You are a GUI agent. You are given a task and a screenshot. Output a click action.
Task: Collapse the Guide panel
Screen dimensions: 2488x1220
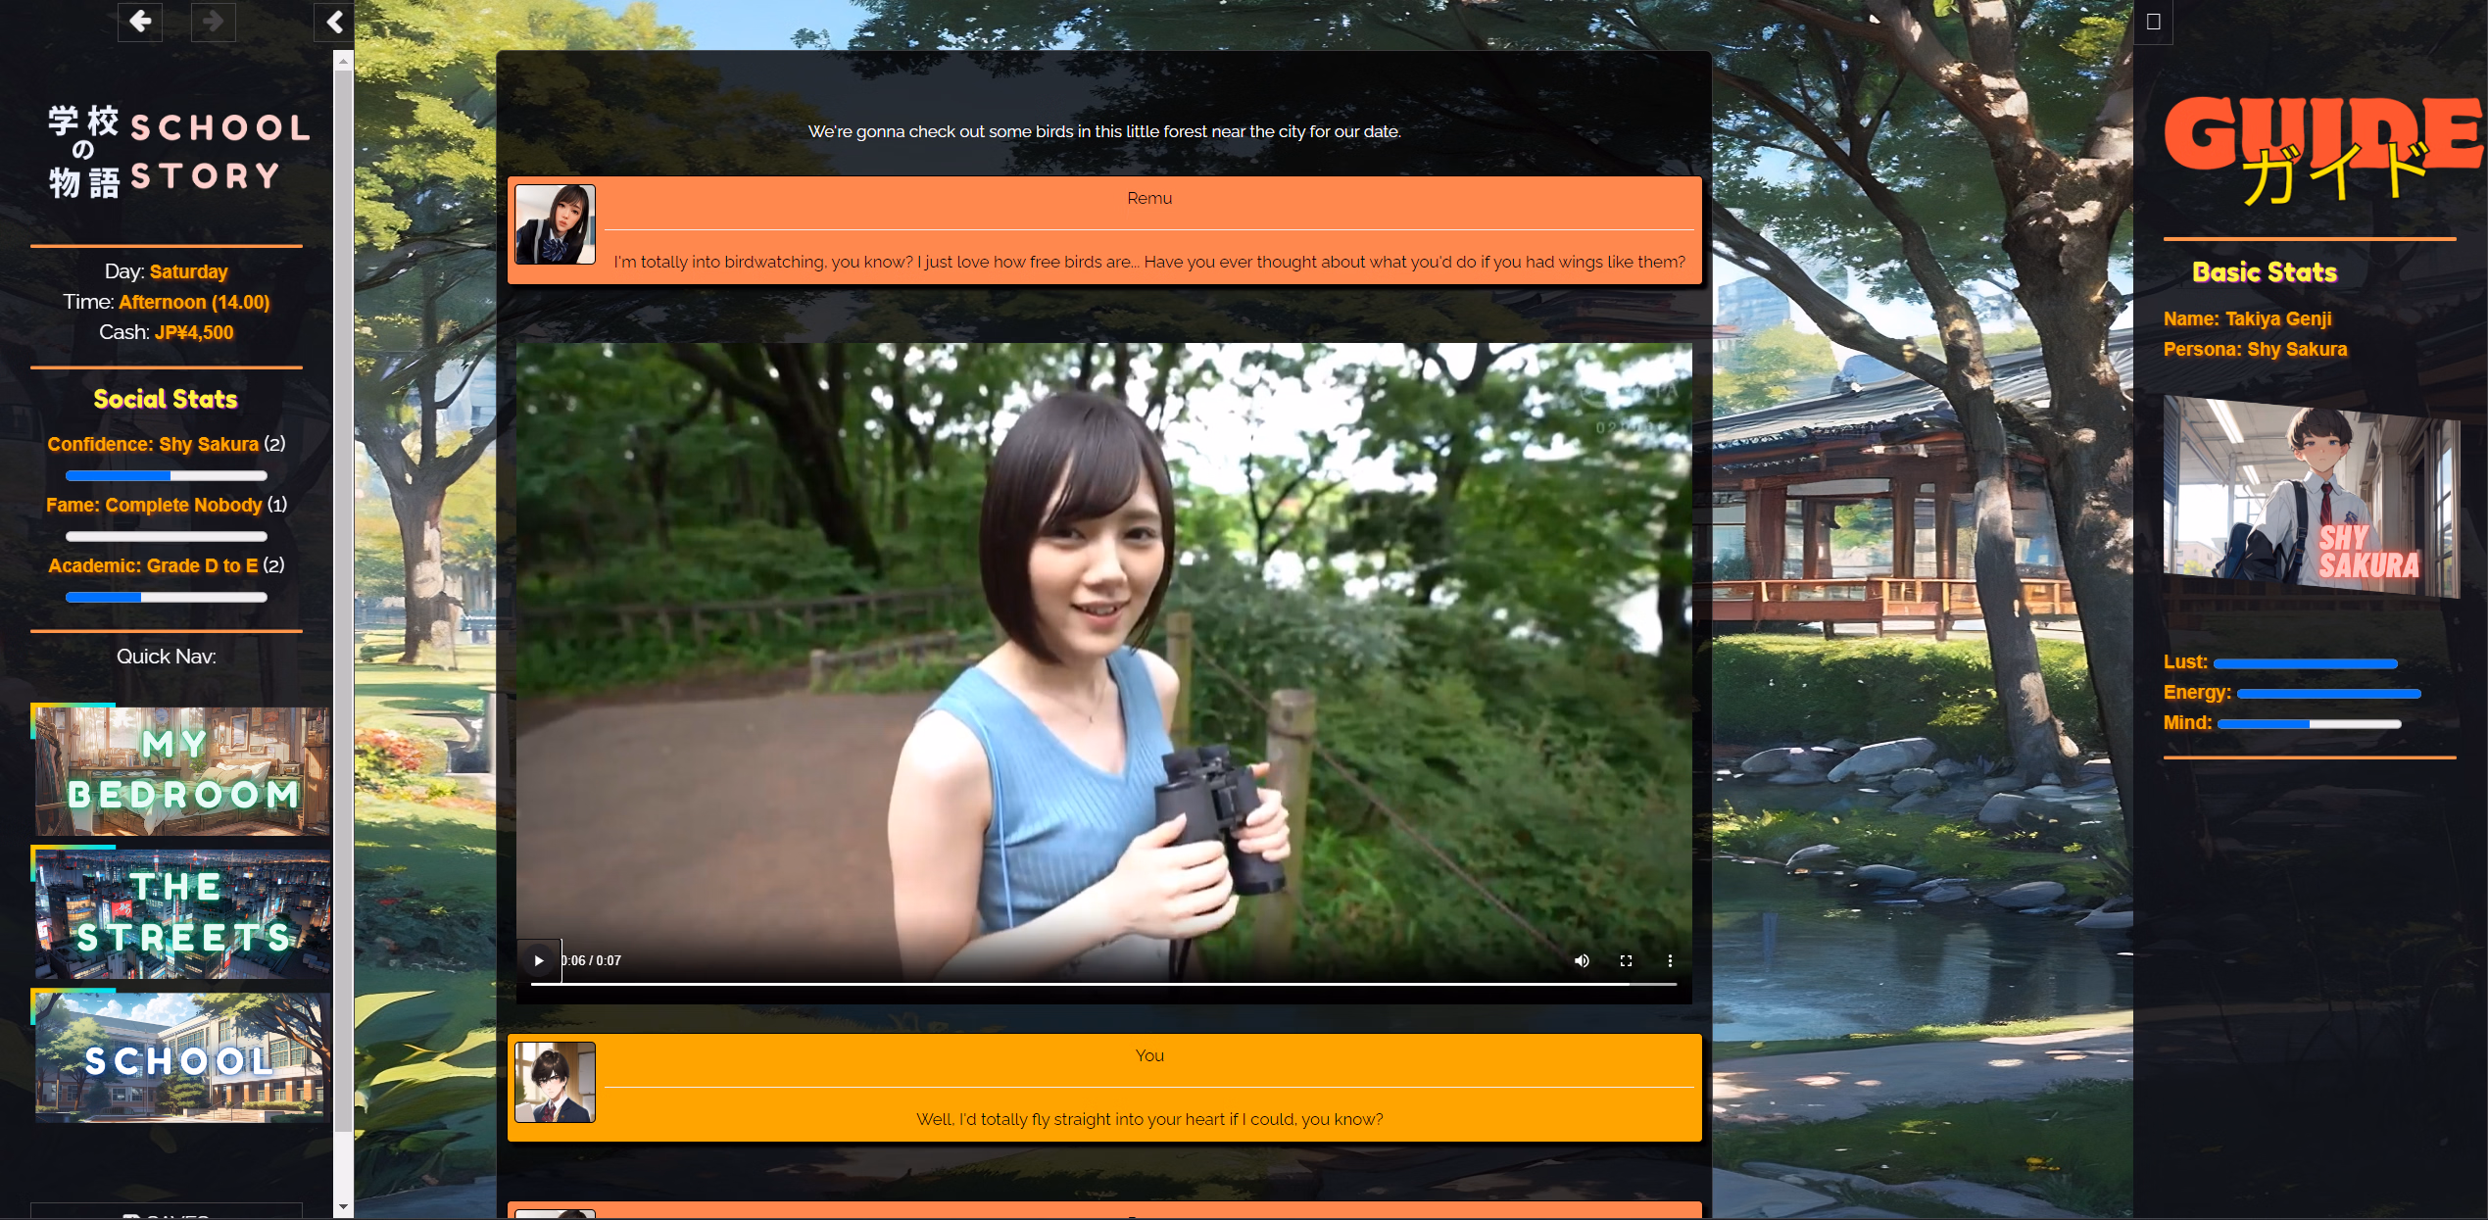(2153, 22)
